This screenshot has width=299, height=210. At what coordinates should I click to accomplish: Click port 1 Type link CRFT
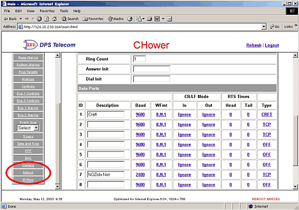point(267,115)
